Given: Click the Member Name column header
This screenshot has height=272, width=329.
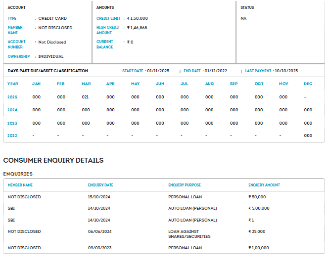Looking at the screenshot, I should [x=20, y=185].
